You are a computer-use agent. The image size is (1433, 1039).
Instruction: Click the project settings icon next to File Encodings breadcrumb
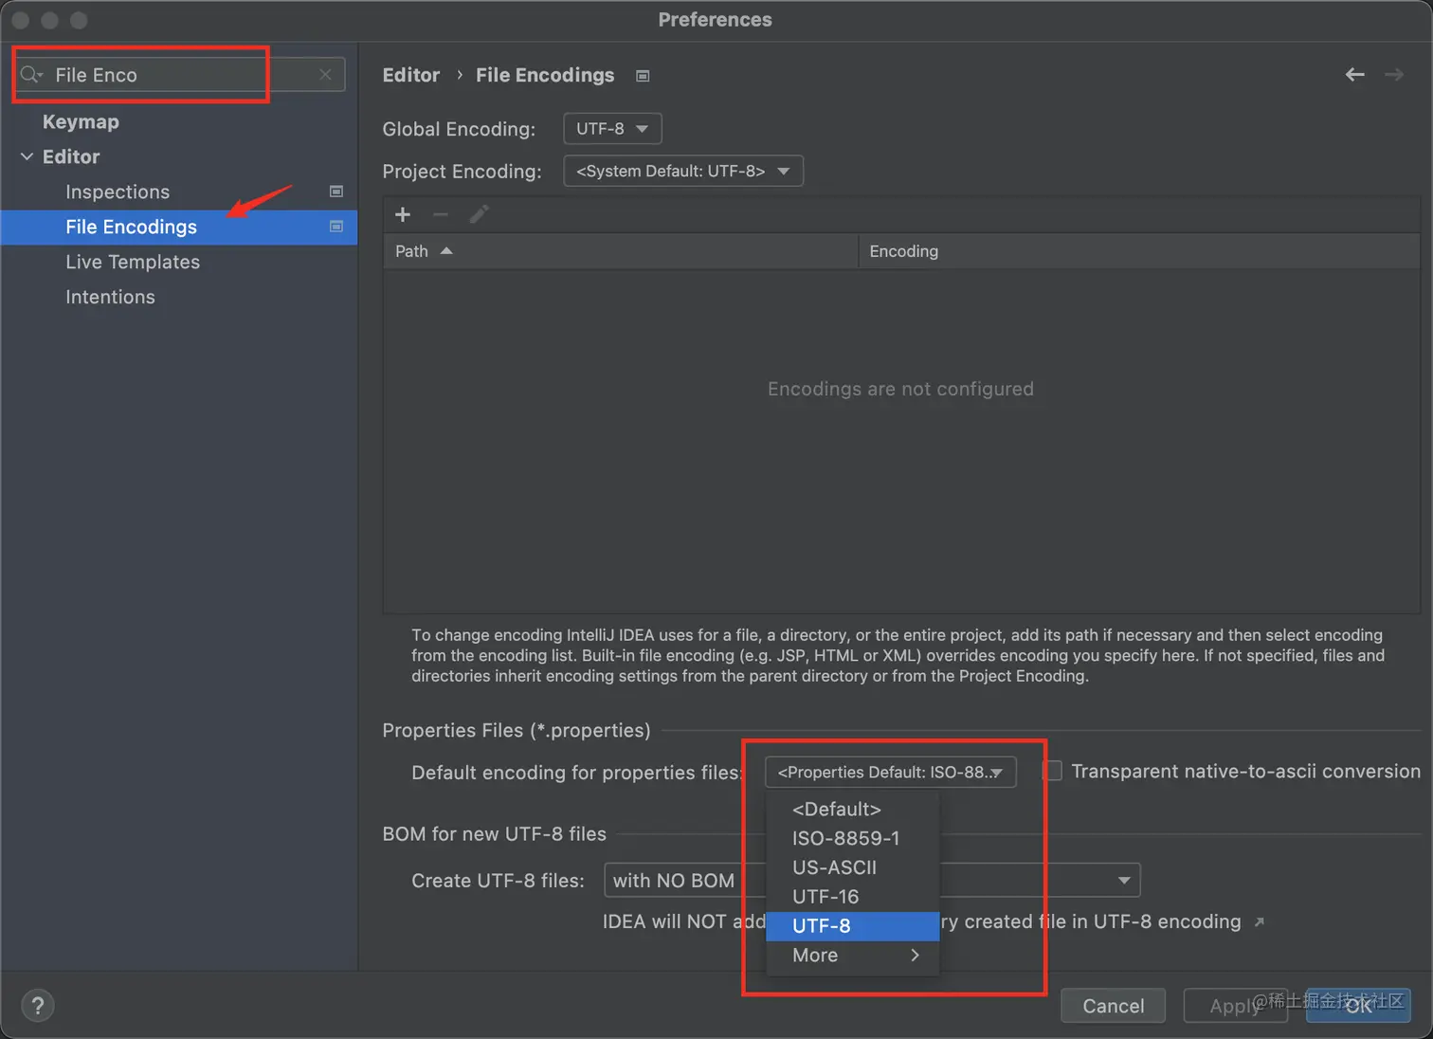[x=643, y=76]
